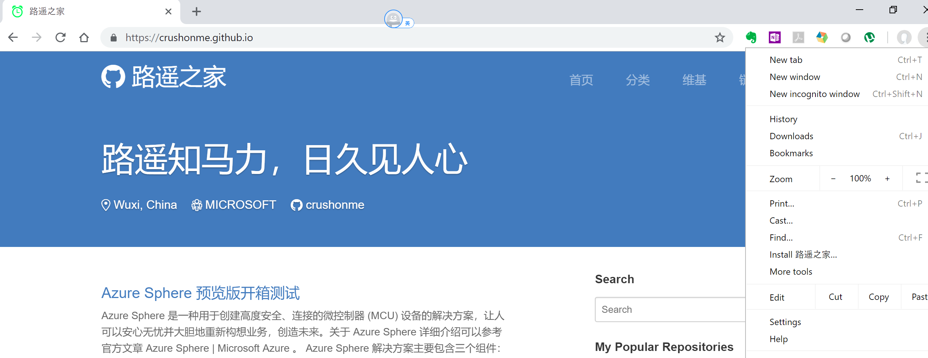Click the 路遥之家 site title link
Screen dimensions: 928x358
pyautogui.click(x=179, y=77)
